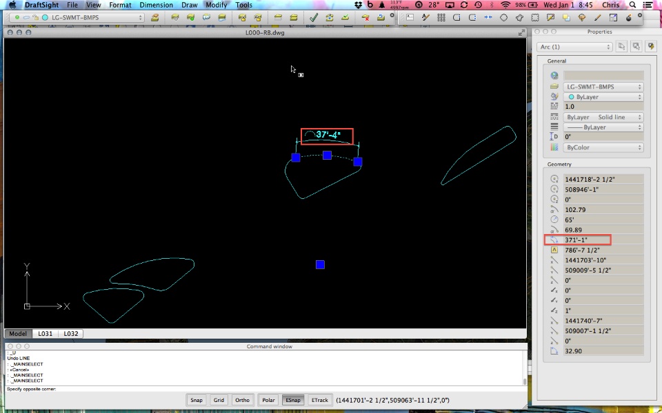The image size is (662, 413).
Task: Click the text box icon starting right toolbar
Action: 410,18
